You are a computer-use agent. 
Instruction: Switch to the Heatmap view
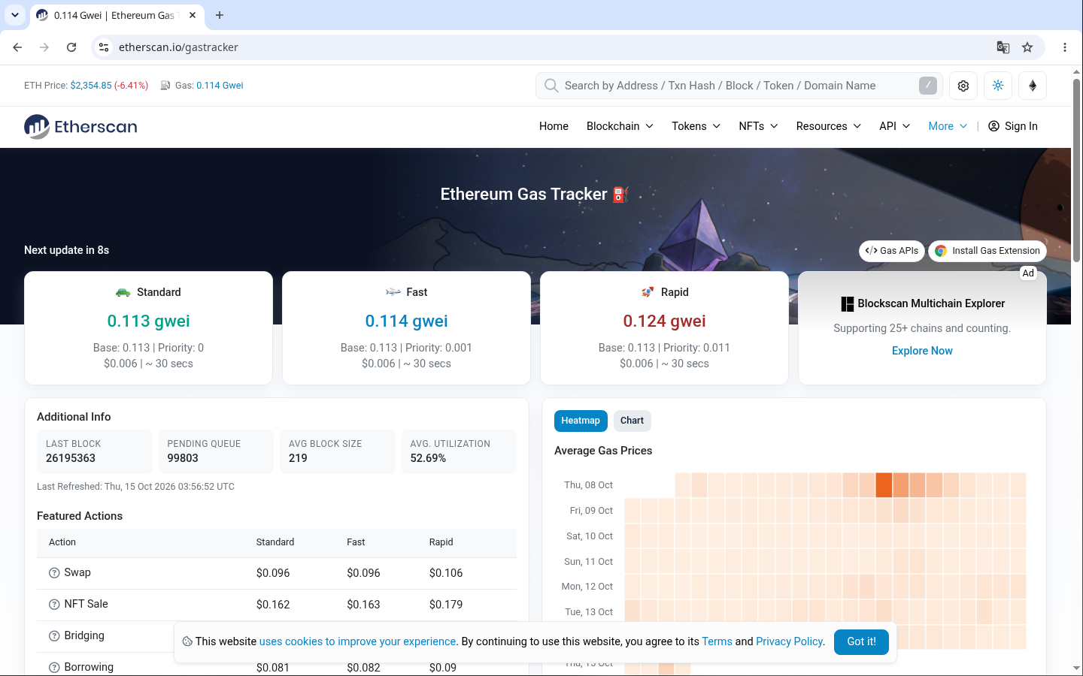tap(581, 421)
